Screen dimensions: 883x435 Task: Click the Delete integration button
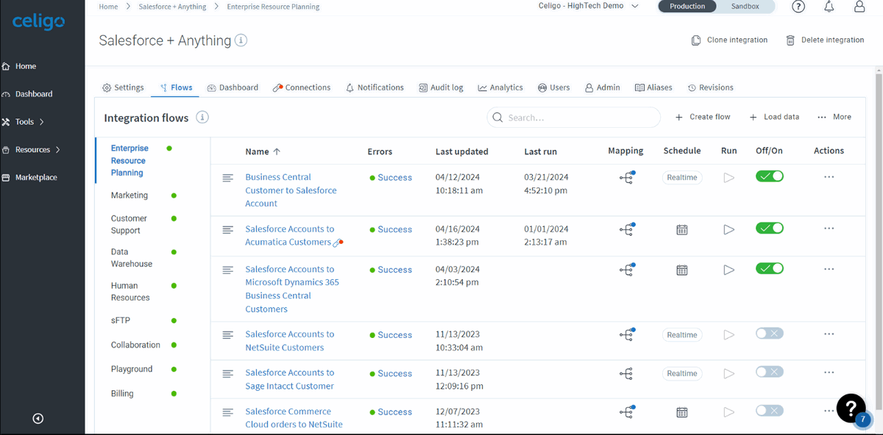(x=825, y=40)
